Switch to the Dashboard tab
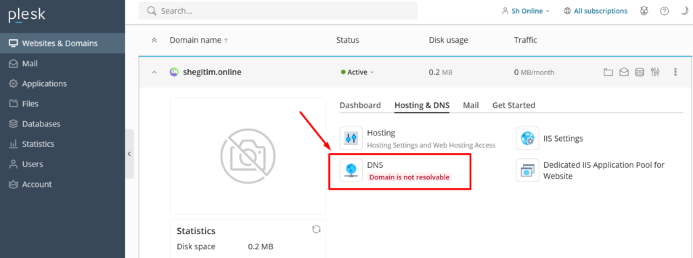693x258 pixels. coord(360,106)
